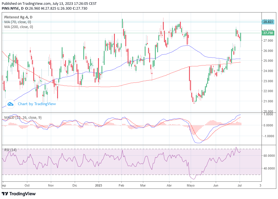Click the 'Jul' date axis label
Viewport: 278px width, 199px height.
(x=240, y=185)
